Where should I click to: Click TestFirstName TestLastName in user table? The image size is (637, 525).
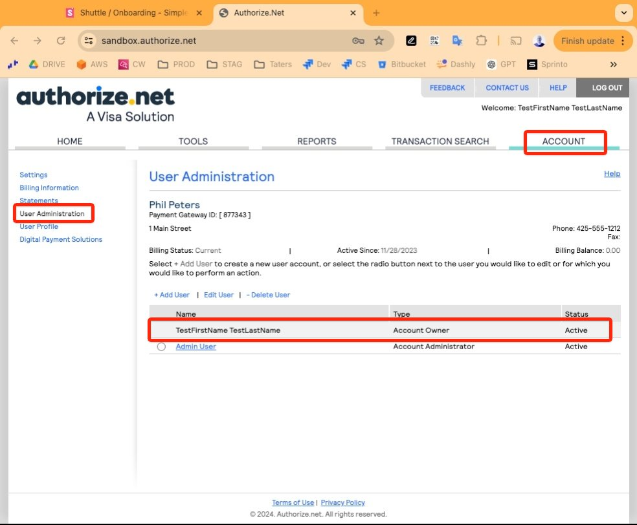point(228,330)
